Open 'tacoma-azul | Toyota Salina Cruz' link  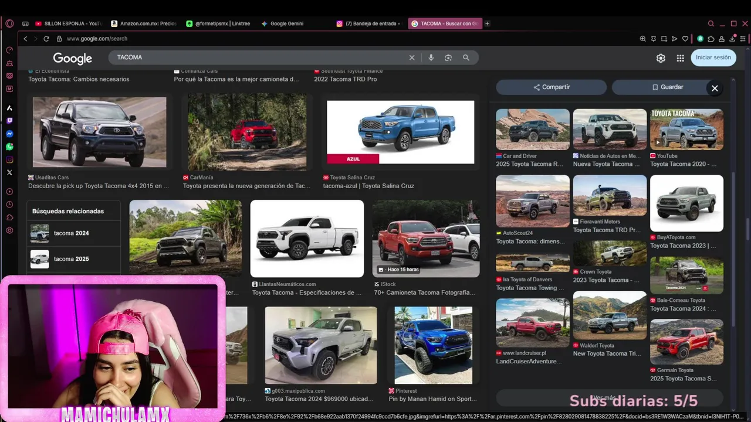point(368,186)
